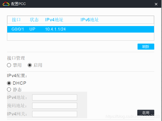Click the IPv6地址 column header

tap(90, 20)
